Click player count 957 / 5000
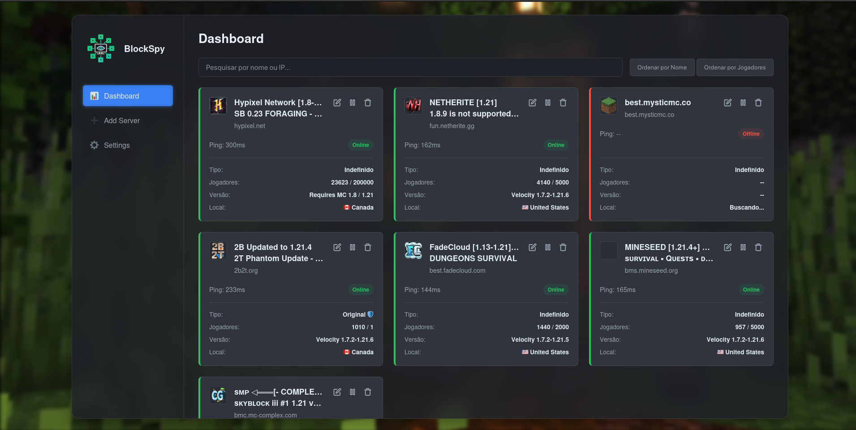 click(x=749, y=327)
